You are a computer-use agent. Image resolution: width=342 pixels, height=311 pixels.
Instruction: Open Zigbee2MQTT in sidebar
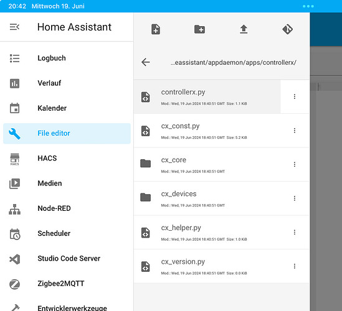67,284
